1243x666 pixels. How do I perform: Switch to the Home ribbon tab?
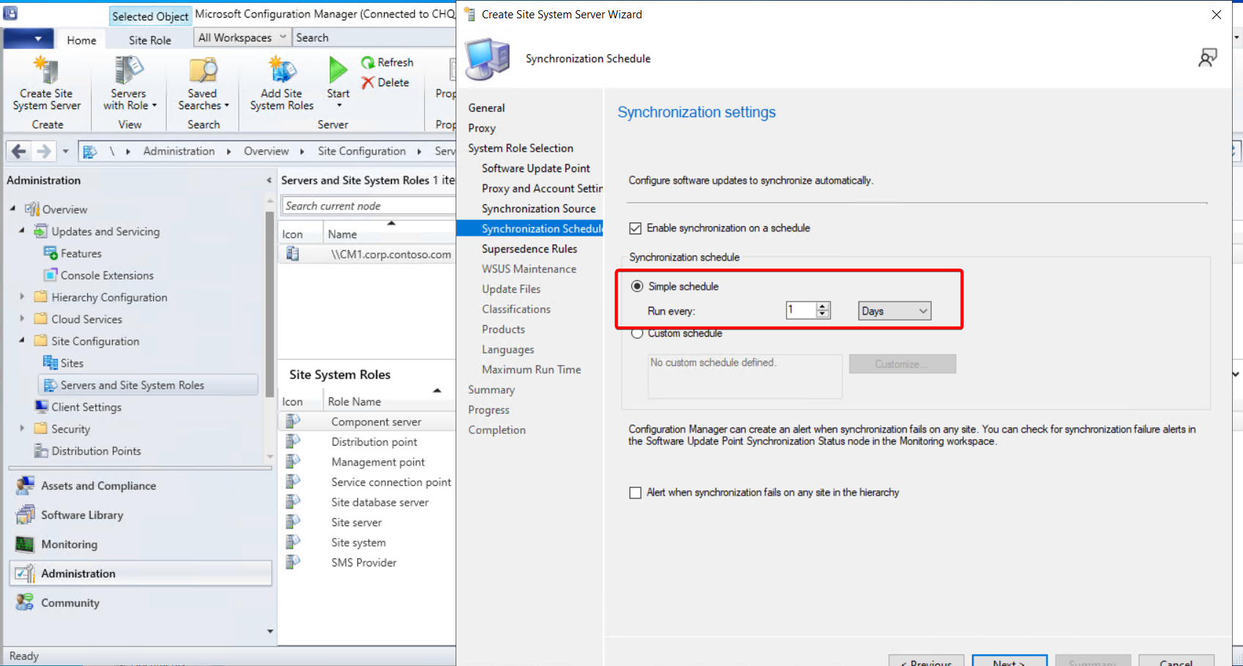81,40
